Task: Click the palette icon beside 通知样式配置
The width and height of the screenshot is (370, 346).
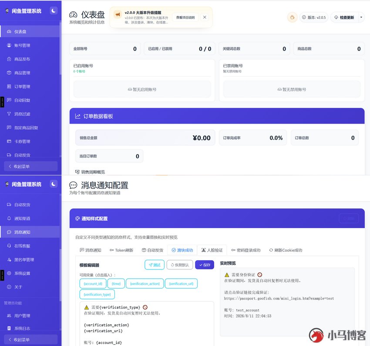Action: tap(77, 218)
